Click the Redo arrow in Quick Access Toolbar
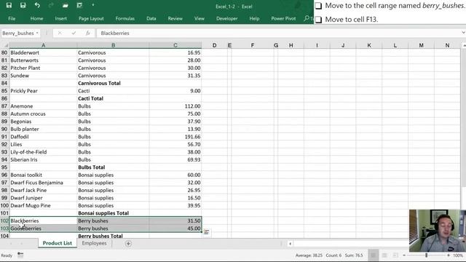The height and width of the screenshot is (262, 466). pyautogui.click(x=51, y=5)
